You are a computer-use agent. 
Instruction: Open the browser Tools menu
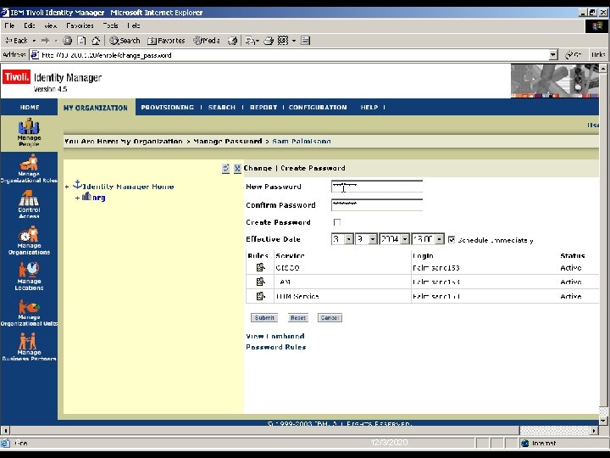(x=110, y=25)
